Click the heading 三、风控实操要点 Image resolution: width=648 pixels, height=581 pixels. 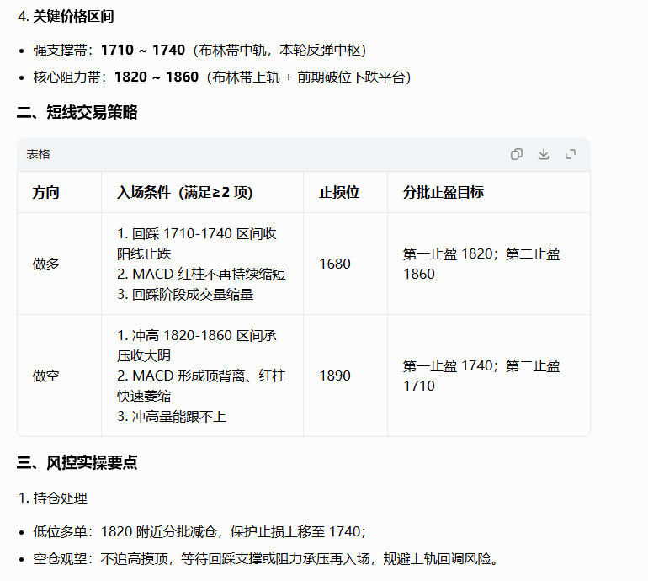pyautogui.click(x=77, y=463)
